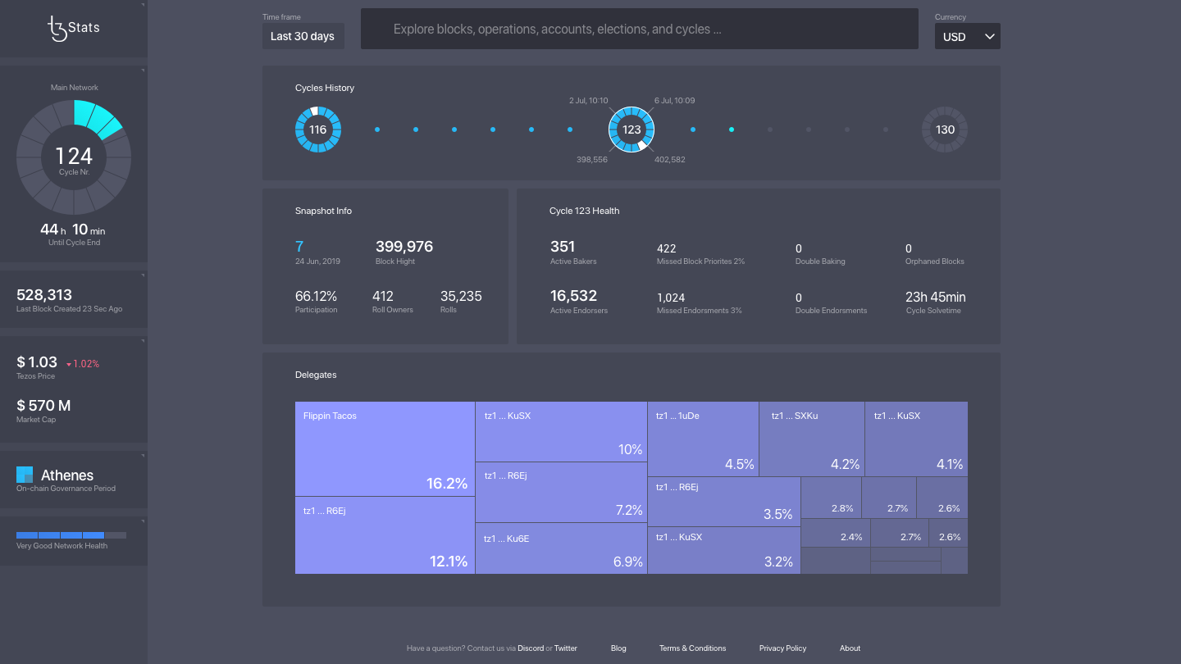Viewport: 1181px width, 664px height.
Task: Open the Terms & Conditions page
Action: point(692,648)
